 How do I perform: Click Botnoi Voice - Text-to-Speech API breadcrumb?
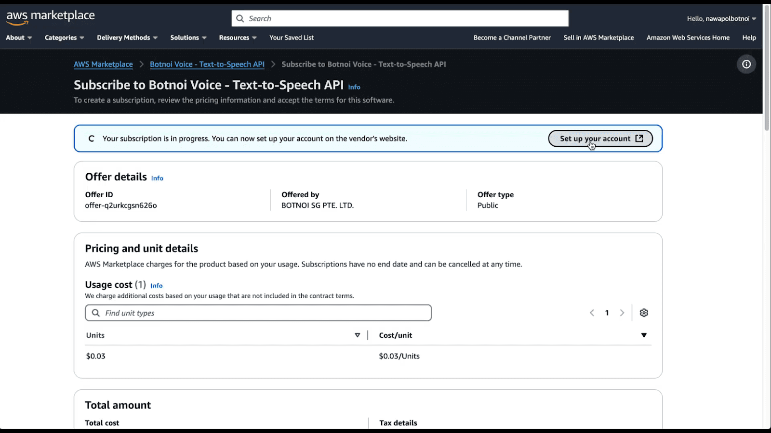pyautogui.click(x=207, y=64)
